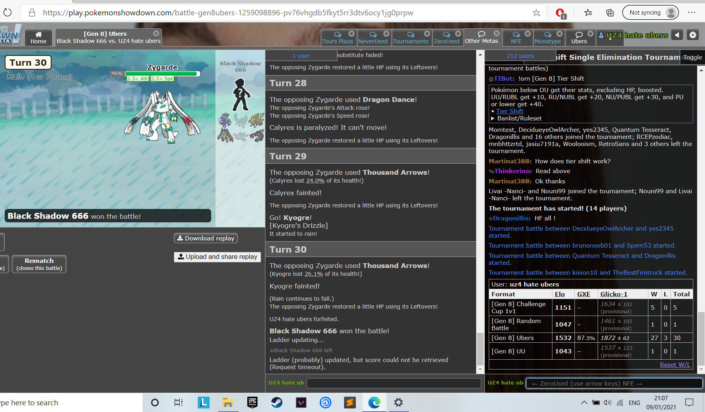Open the Windows notification center
705x412 pixels.
[689, 402]
